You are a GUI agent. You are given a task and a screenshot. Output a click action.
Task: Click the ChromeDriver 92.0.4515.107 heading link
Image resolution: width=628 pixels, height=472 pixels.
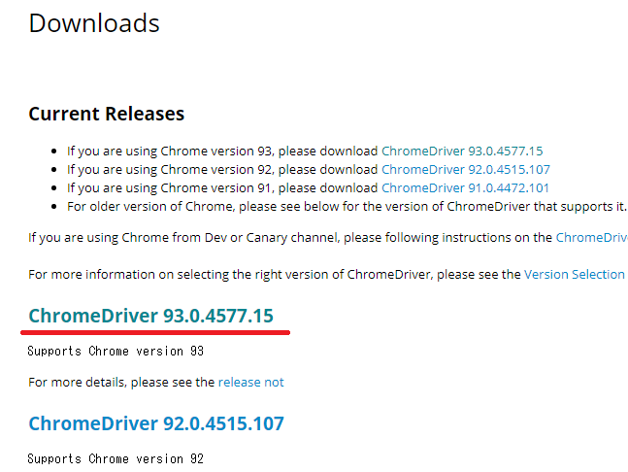pyautogui.click(x=156, y=423)
